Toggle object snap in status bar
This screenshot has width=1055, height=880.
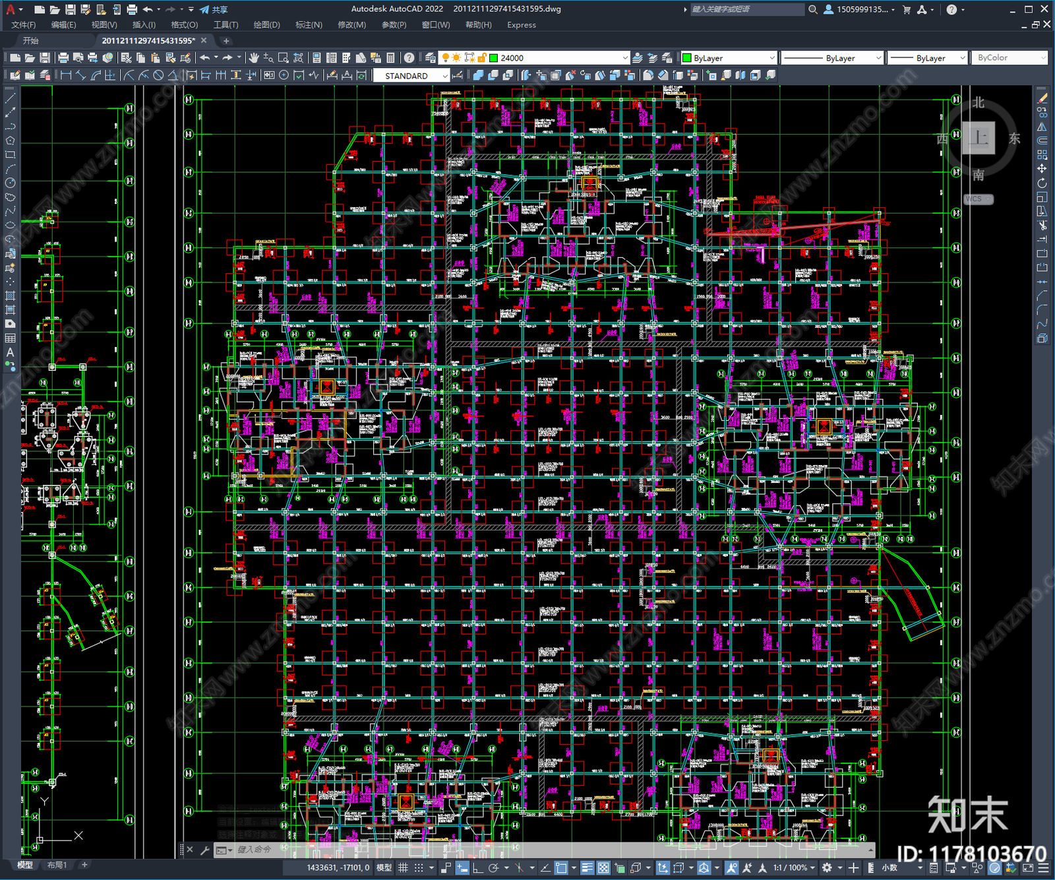(561, 868)
